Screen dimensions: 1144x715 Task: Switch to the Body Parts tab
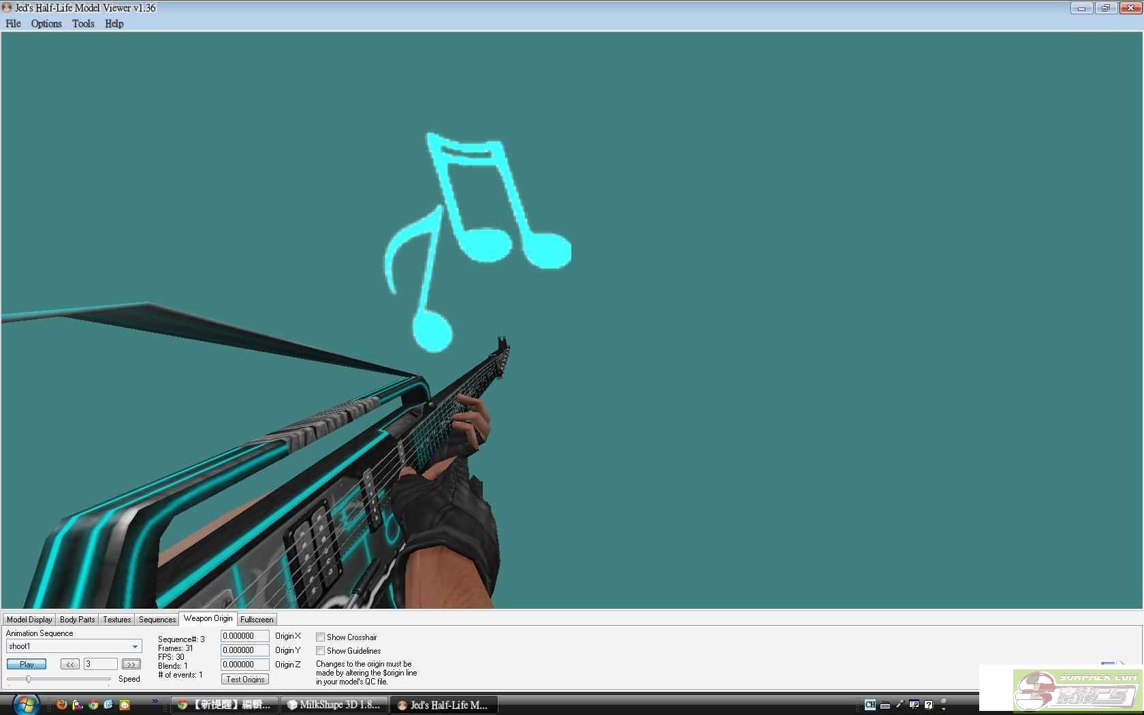click(x=77, y=620)
